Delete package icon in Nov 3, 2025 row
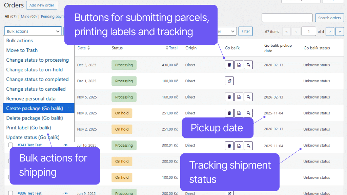Screen dimensions: 347x195 [x=229, y=113]
